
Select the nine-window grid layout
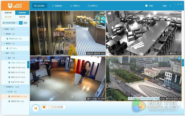coord(55,107)
